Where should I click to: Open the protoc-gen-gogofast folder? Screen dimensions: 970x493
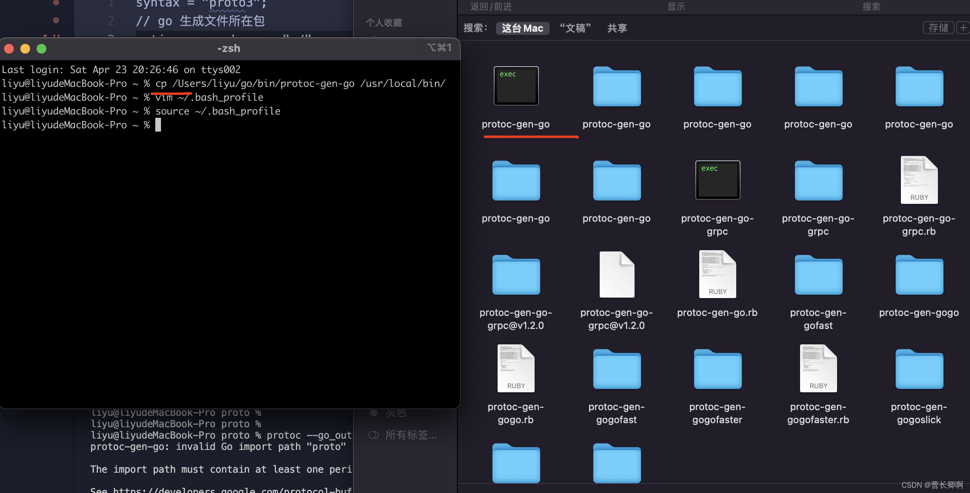pos(617,370)
